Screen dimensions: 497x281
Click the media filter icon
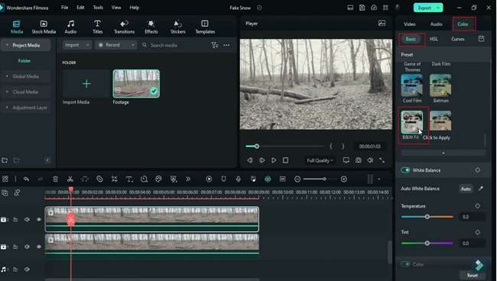coord(215,46)
